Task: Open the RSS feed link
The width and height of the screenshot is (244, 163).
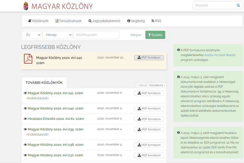Action: (x=156, y=21)
